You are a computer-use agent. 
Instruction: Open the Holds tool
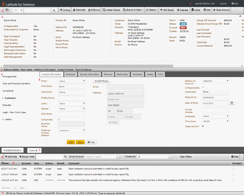(x=196, y=10)
